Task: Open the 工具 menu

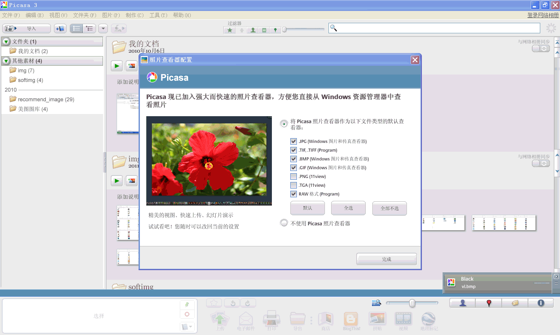Action: [158, 15]
